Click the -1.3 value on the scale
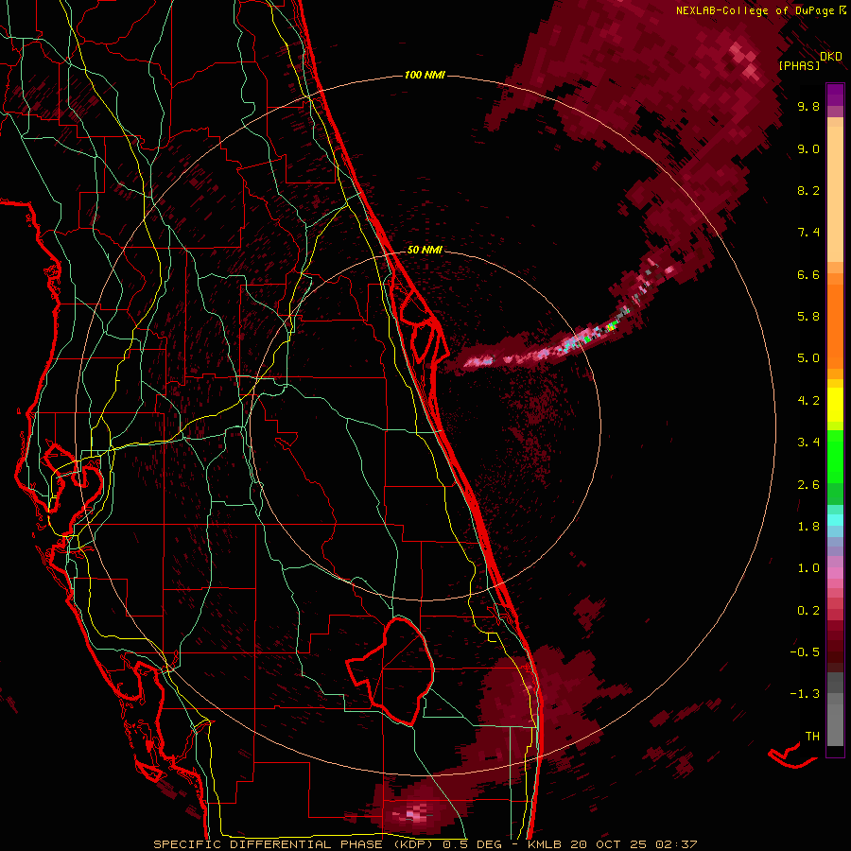The width and height of the screenshot is (851, 851). tap(805, 694)
